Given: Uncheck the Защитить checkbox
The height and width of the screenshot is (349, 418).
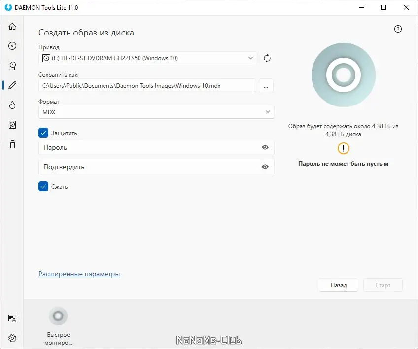Looking at the screenshot, I should coord(43,133).
